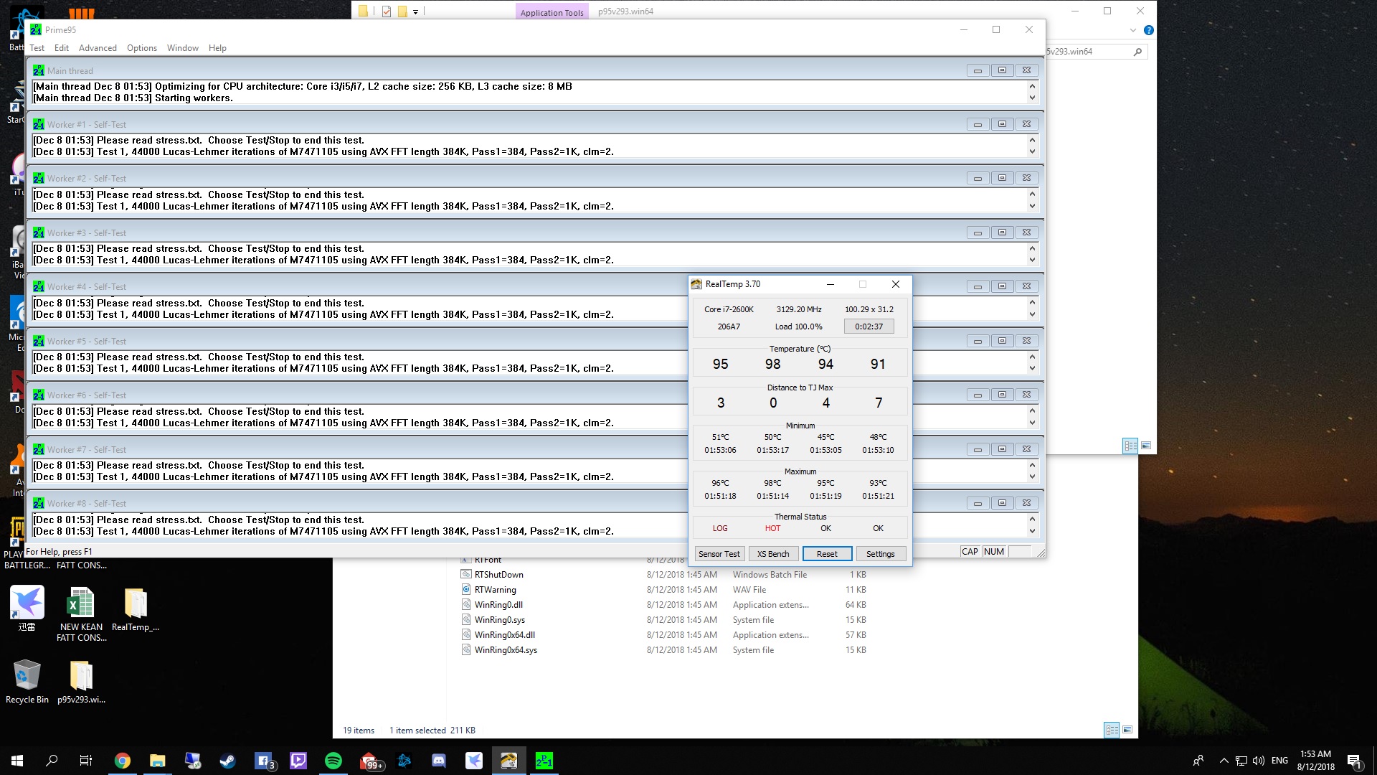Select the NEW KEAN FATT Excel file

pyautogui.click(x=81, y=614)
